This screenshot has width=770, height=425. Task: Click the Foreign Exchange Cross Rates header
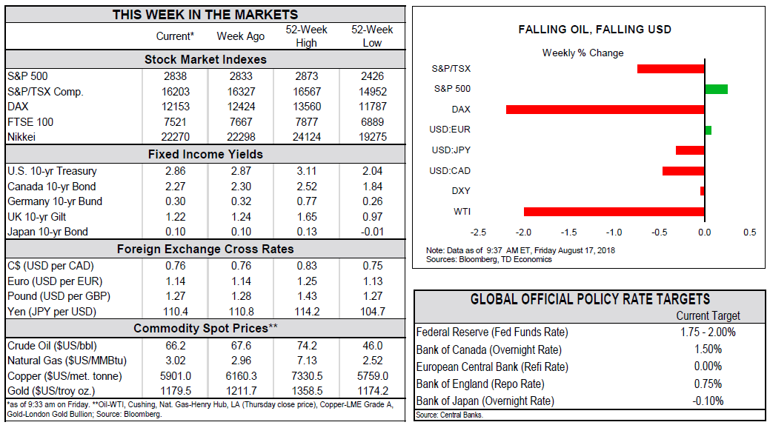tap(205, 249)
